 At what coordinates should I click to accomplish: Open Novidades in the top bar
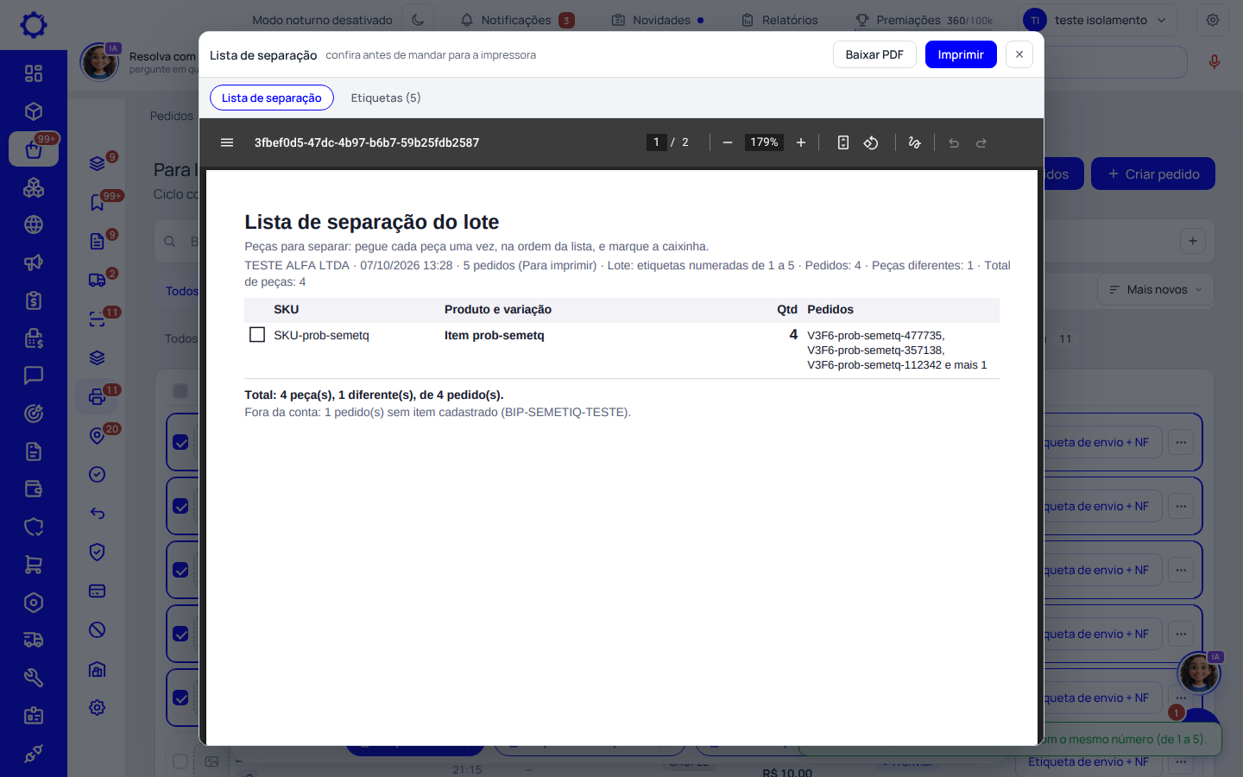tap(658, 20)
